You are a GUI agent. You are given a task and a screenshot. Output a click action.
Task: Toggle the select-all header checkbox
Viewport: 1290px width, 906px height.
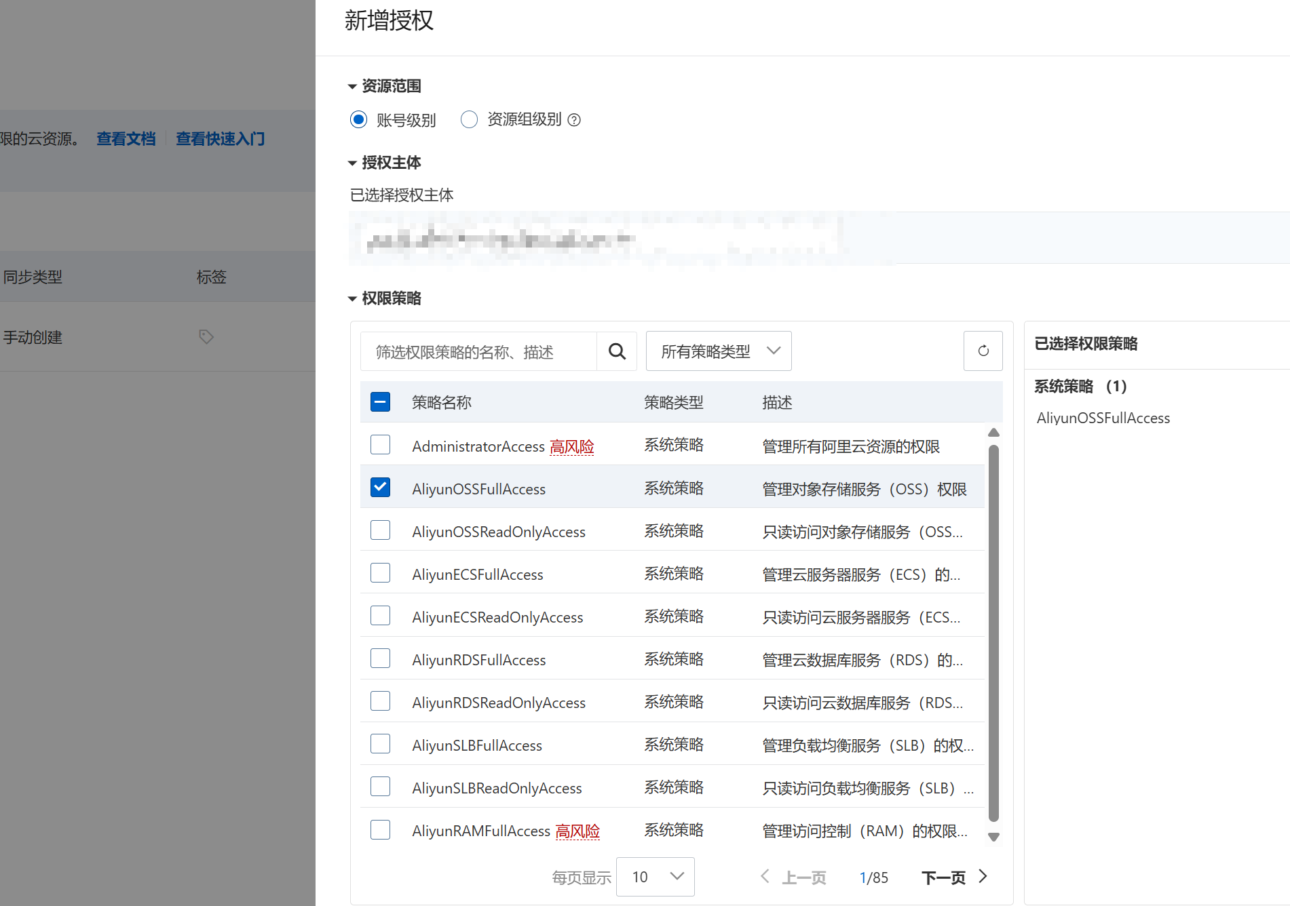pyautogui.click(x=380, y=402)
